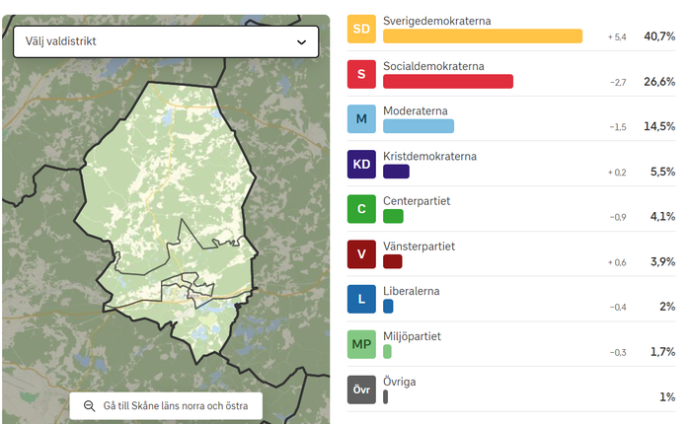The width and height of the screenshot is (691, 424).
Task: Click the Centerpartiet label
Action: tap(417, 202)
